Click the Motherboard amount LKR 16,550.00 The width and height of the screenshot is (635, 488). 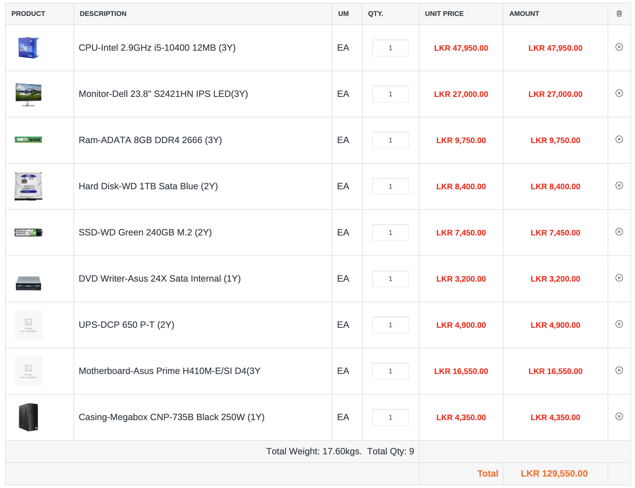[555, 371]
